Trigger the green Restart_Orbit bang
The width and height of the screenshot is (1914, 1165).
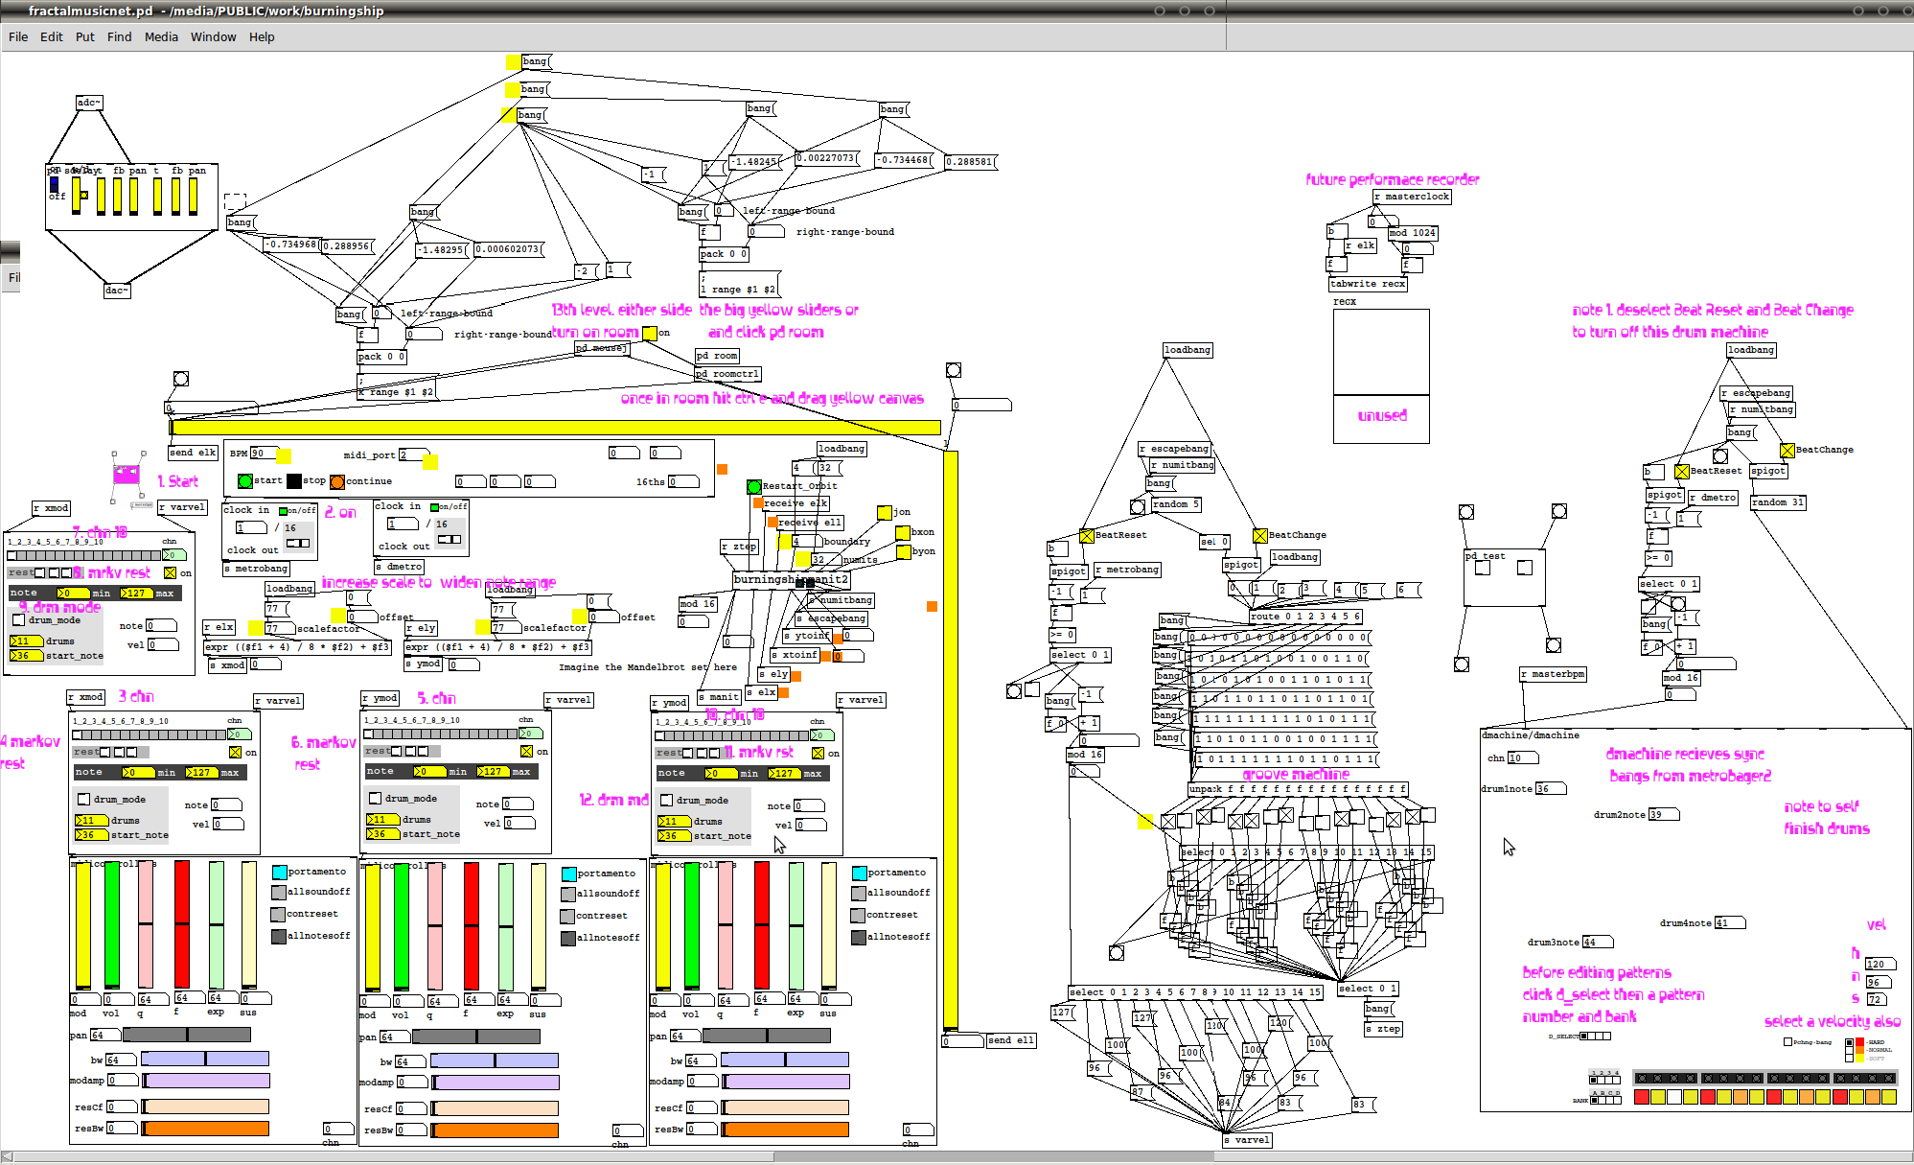754,486
